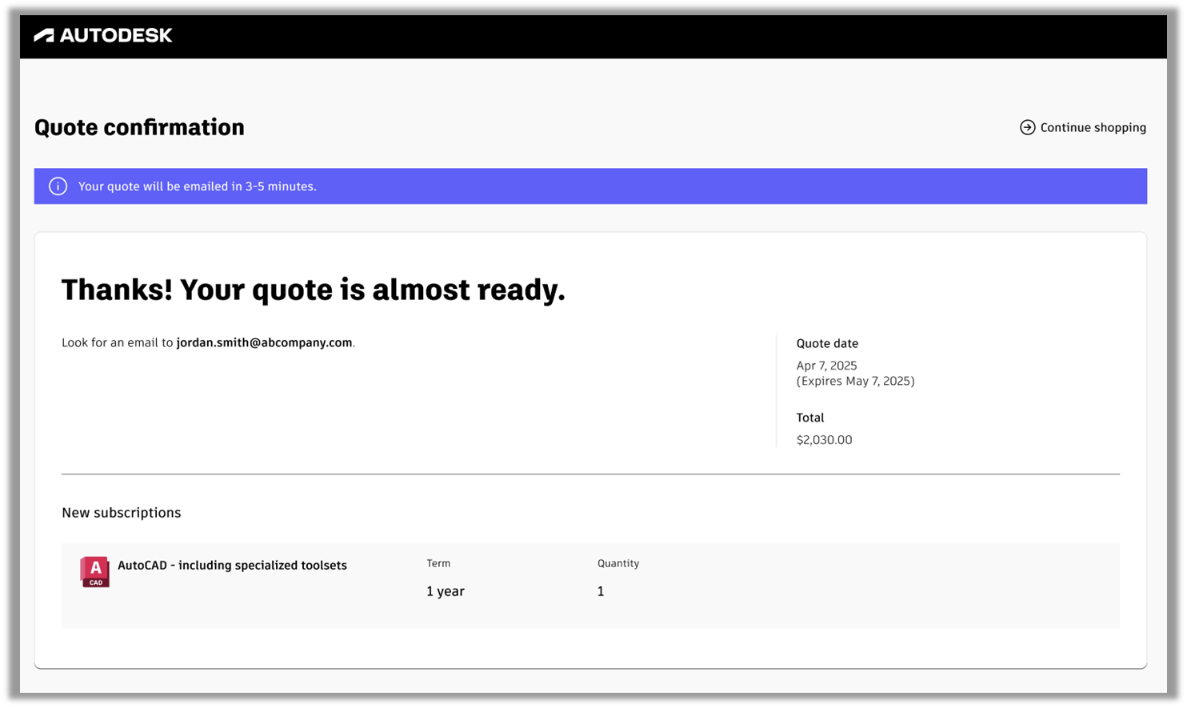Click the Autodesk logo in header

click(x=103, y=35)
